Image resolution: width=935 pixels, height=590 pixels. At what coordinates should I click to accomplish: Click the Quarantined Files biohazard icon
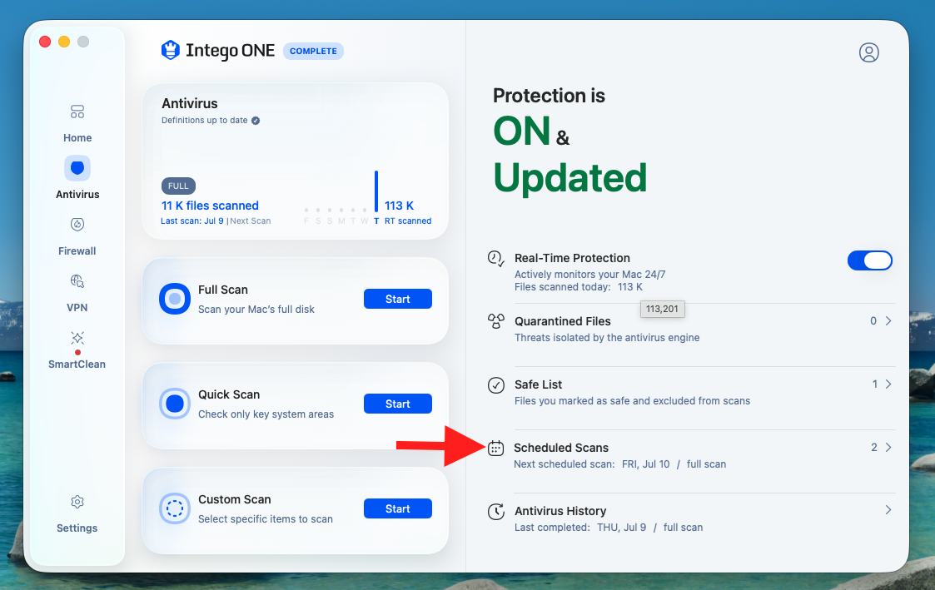pos(495,322)
